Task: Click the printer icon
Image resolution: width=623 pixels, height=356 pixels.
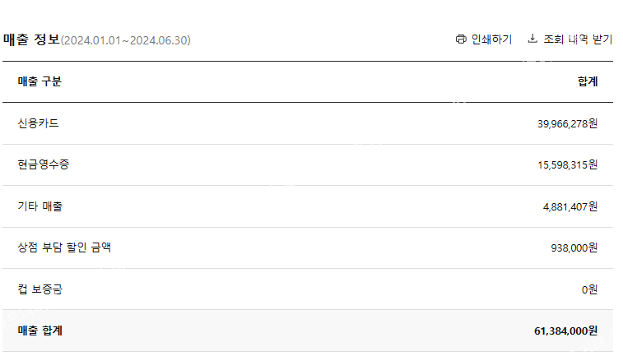Action: [x=461, y=39]
